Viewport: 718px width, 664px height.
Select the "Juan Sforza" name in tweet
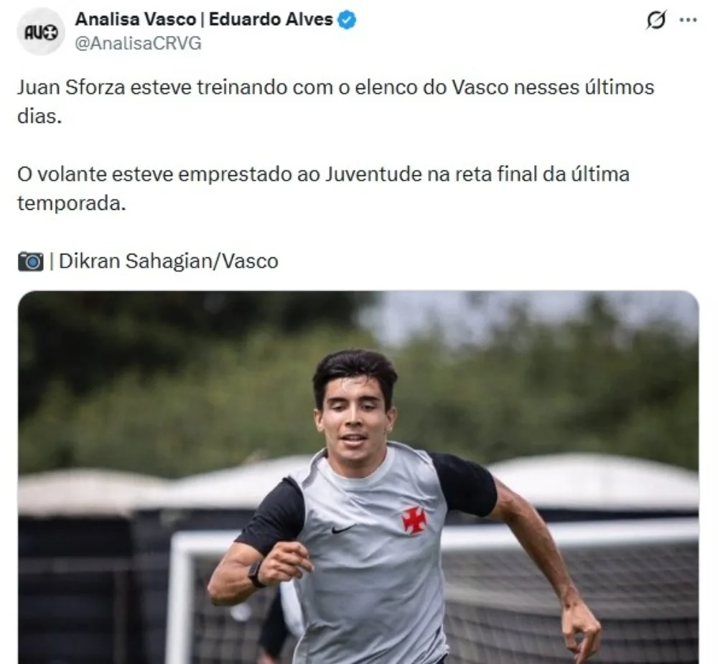(71, 87)
